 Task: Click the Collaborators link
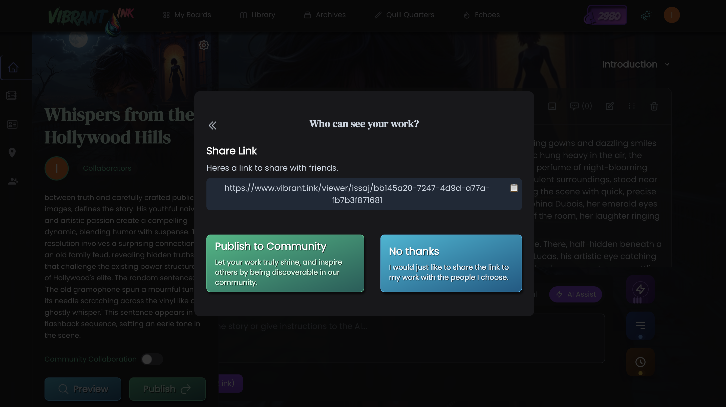[107, 168]
